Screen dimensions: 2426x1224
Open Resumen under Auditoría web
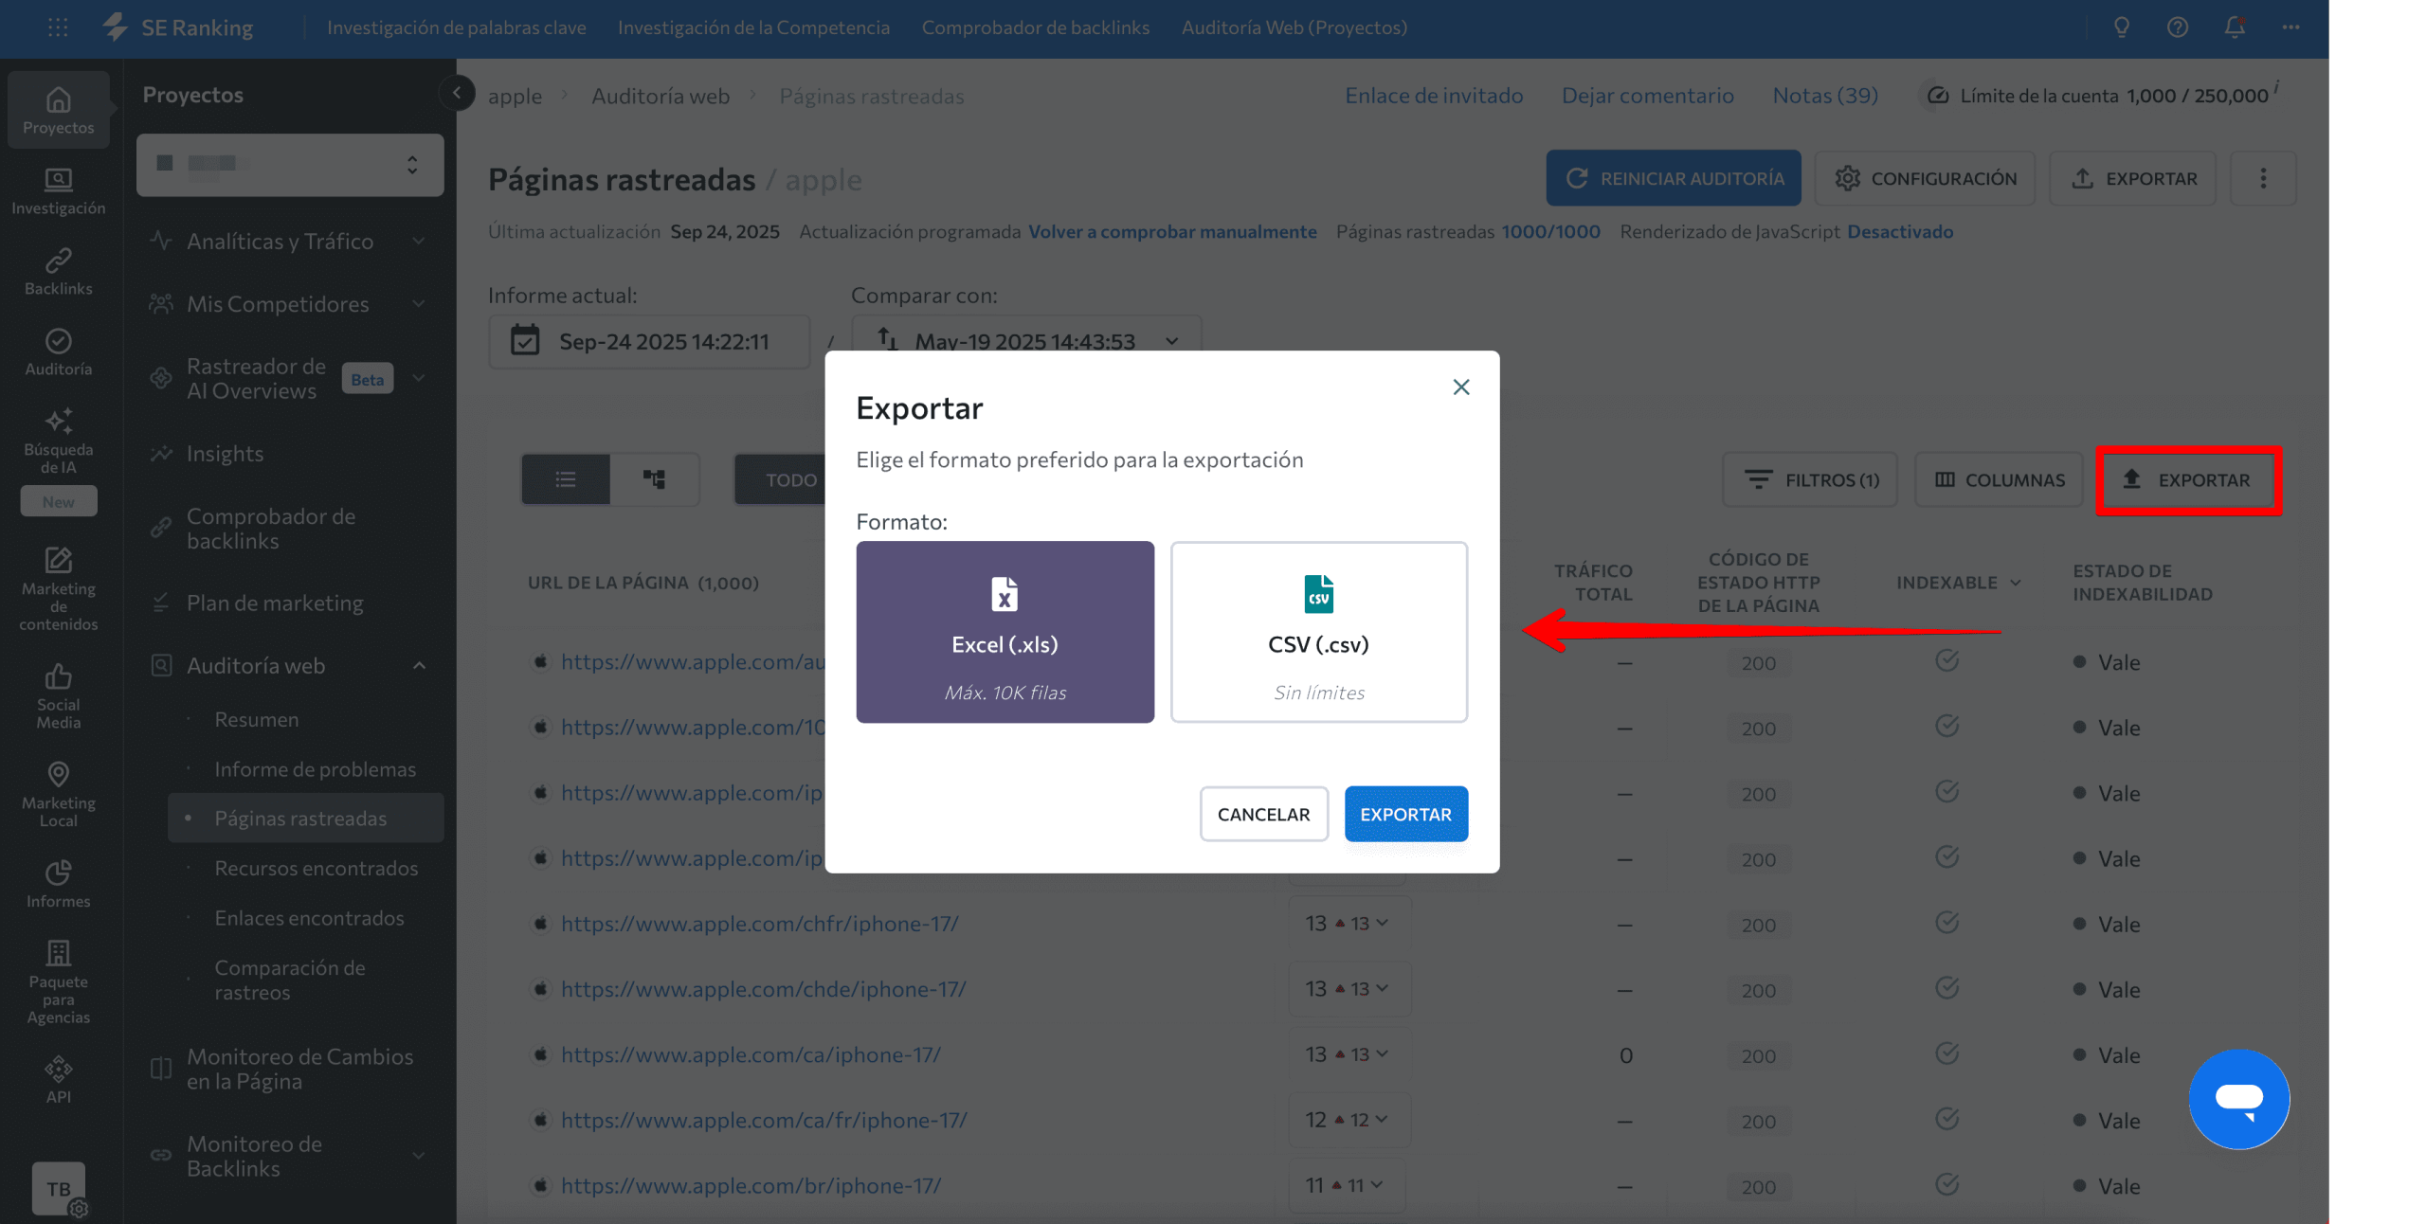point(257,719)
